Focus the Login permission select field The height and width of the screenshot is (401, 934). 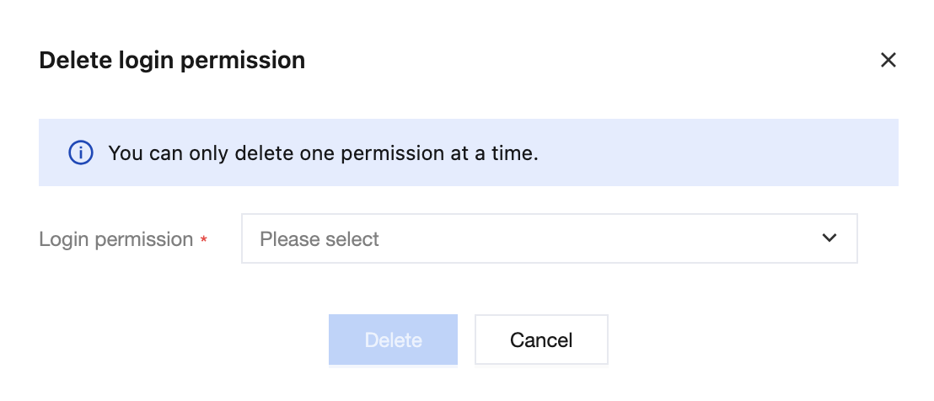click(x=549, y=238)
